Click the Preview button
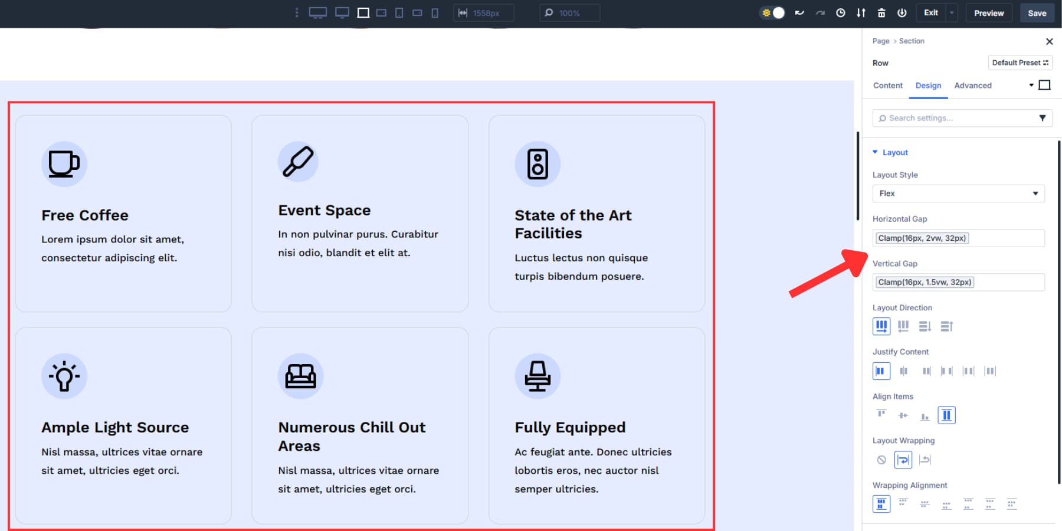 pos(988,13)
